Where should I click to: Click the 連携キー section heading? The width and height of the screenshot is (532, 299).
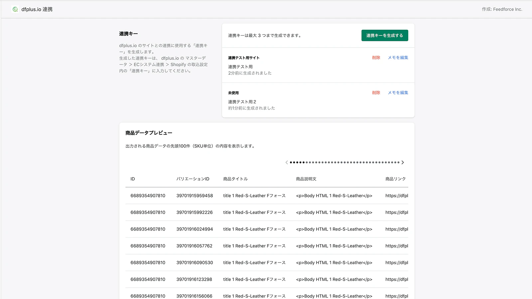pyautogui.click(x=128, y=34)
